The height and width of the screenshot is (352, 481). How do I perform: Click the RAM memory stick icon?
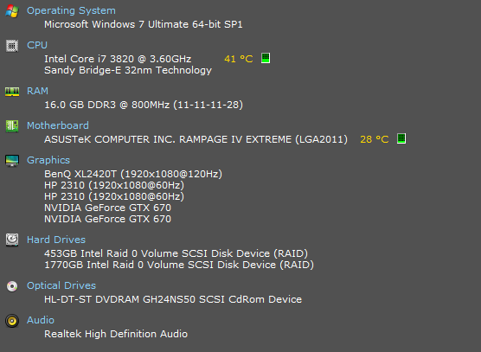12,92
